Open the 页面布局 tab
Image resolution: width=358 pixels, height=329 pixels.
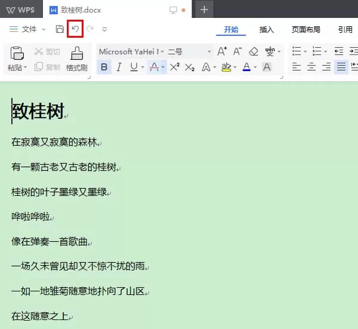[x=305, y=29]
